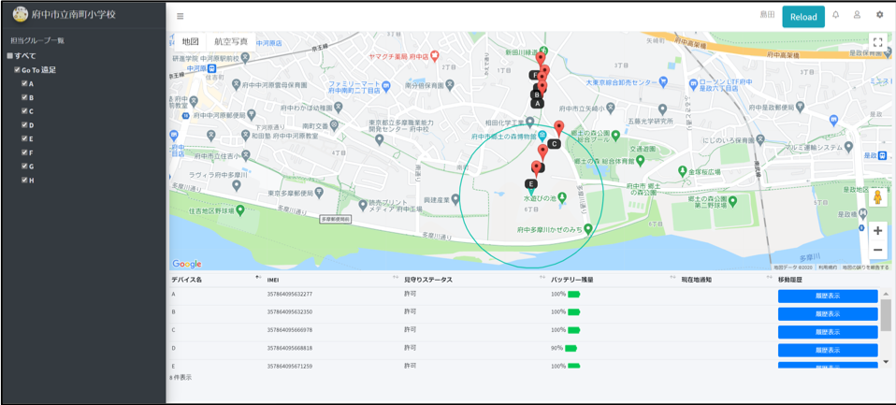The height and width of the screenshot is (405, 896).
Task: Show history (履歴表示) for device B
Action: point(828,314)
